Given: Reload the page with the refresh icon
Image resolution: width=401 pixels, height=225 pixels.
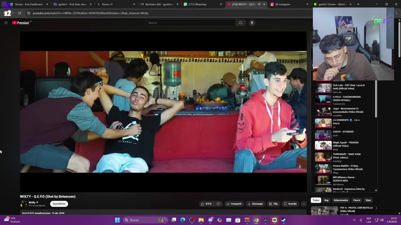Looking at the screenshot, I should click(19, 13).
